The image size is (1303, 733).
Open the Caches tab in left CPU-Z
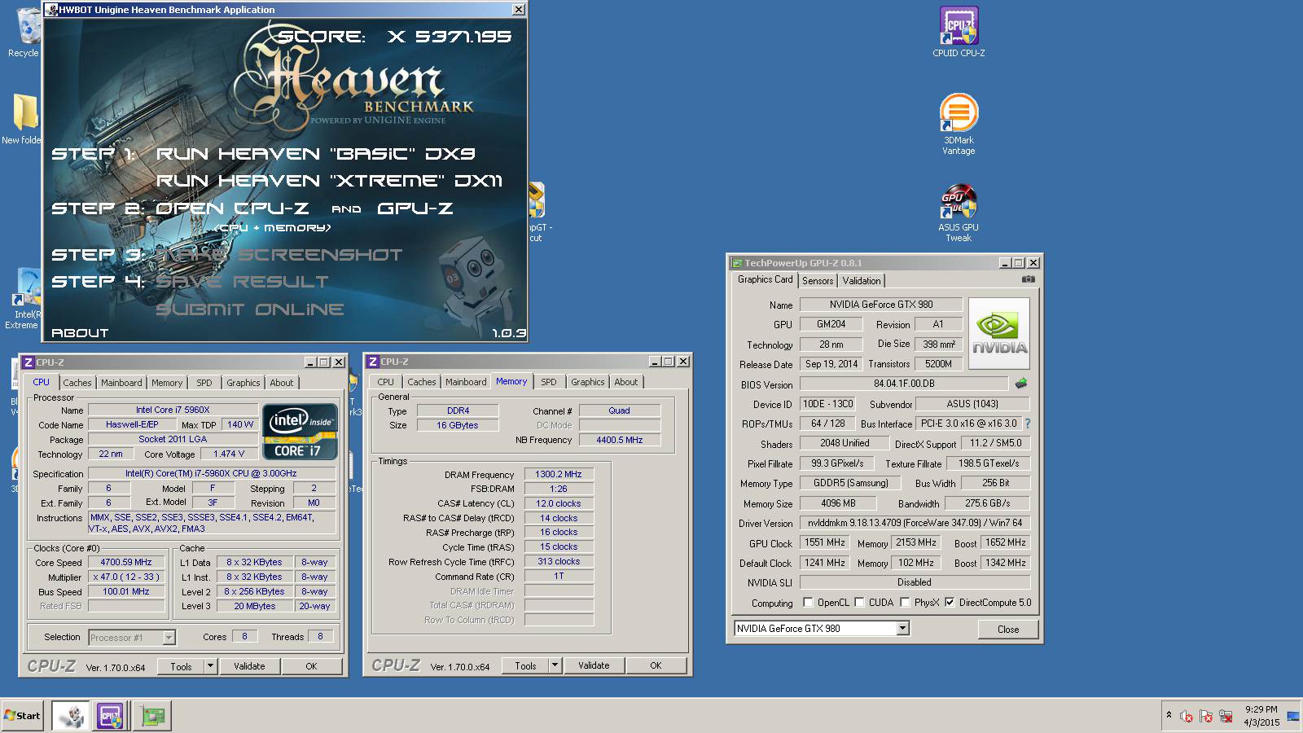click(x=77, y=383)
